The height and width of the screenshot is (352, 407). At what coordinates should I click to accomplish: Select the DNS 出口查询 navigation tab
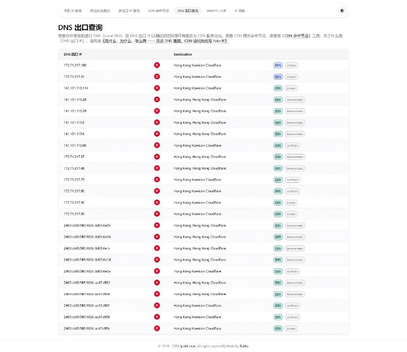pyautogui.click(x=188, y=11)
